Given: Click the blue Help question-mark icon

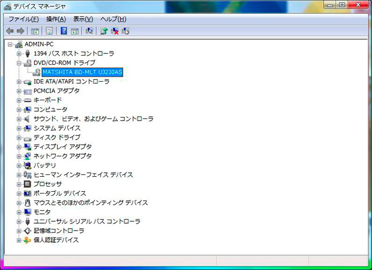Looking at the screenshot, I should point(64,31).
